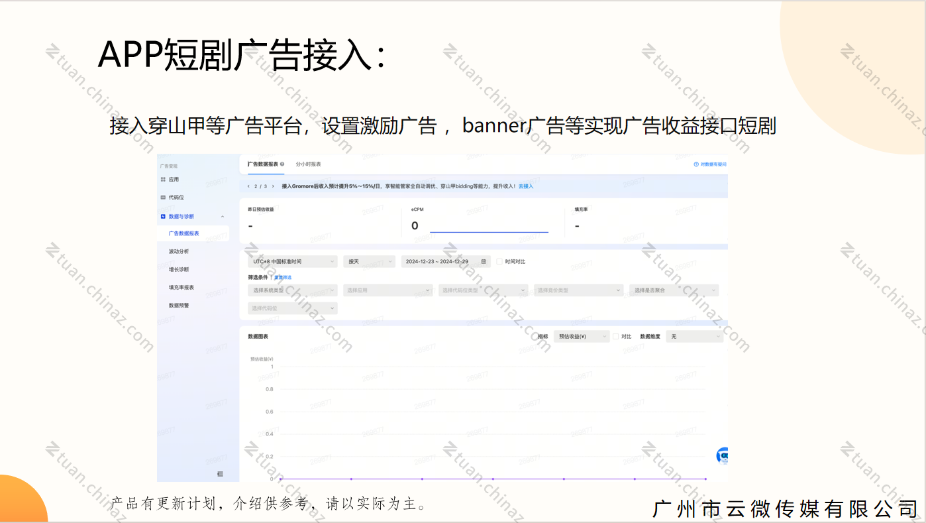Click the 数据与诊断 blue icon
926x523 pixels.
point(163,217)
